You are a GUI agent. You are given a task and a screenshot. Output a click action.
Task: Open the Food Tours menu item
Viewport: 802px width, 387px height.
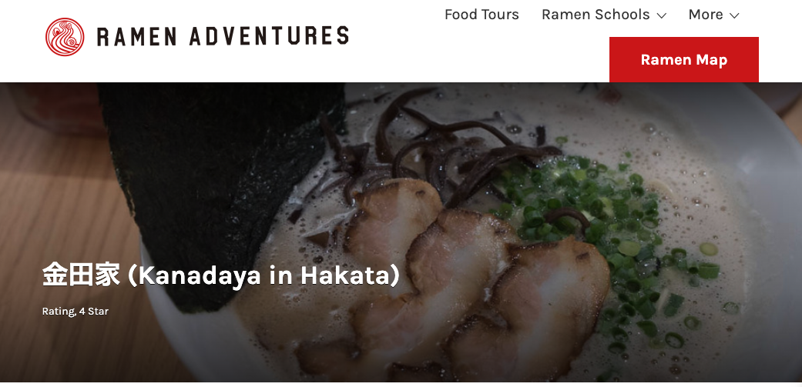point(482,15)
